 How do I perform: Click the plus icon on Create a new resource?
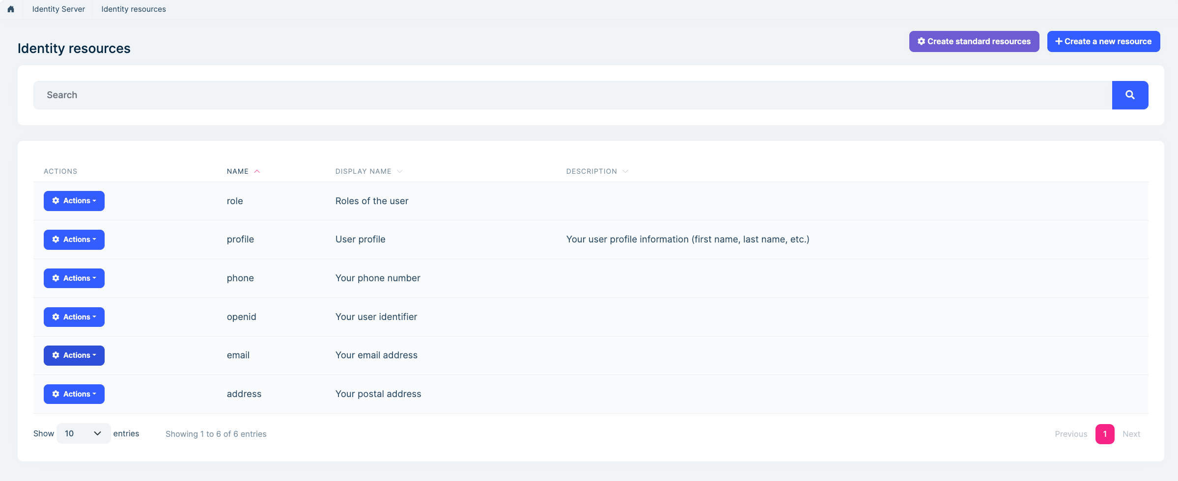(1059, 41)
